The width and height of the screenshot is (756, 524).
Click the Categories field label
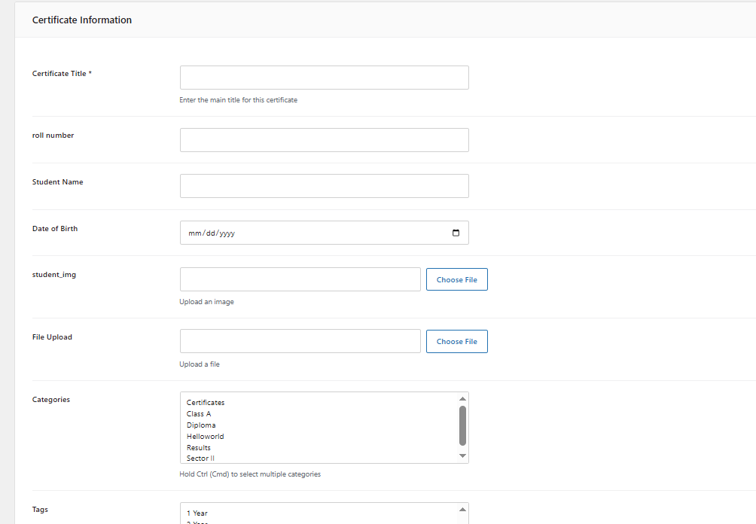point(51,399)
